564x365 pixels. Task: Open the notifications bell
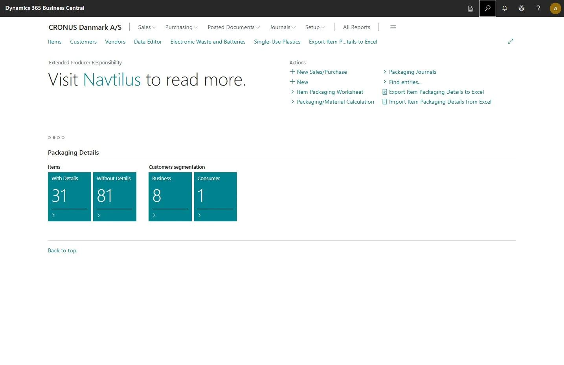tap(505, 8)
